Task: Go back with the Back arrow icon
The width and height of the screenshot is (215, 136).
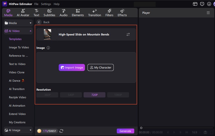Action: (x=39, y=22)
